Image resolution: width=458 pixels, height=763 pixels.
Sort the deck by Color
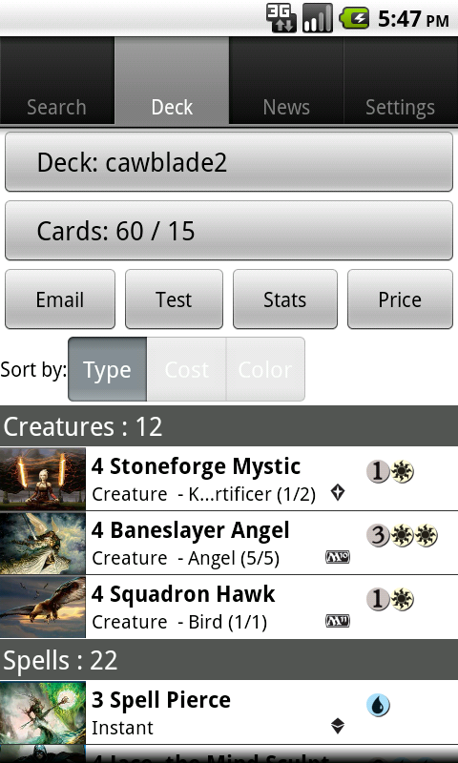click(x=265, y=369)
